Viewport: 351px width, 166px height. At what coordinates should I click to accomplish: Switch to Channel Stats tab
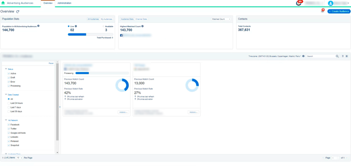coord(141,19)
